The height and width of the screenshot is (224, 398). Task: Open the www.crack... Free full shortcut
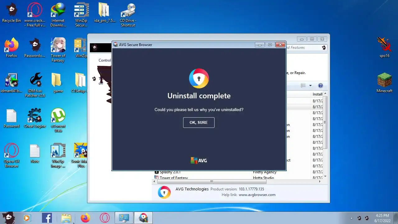(x=35, y=15)
